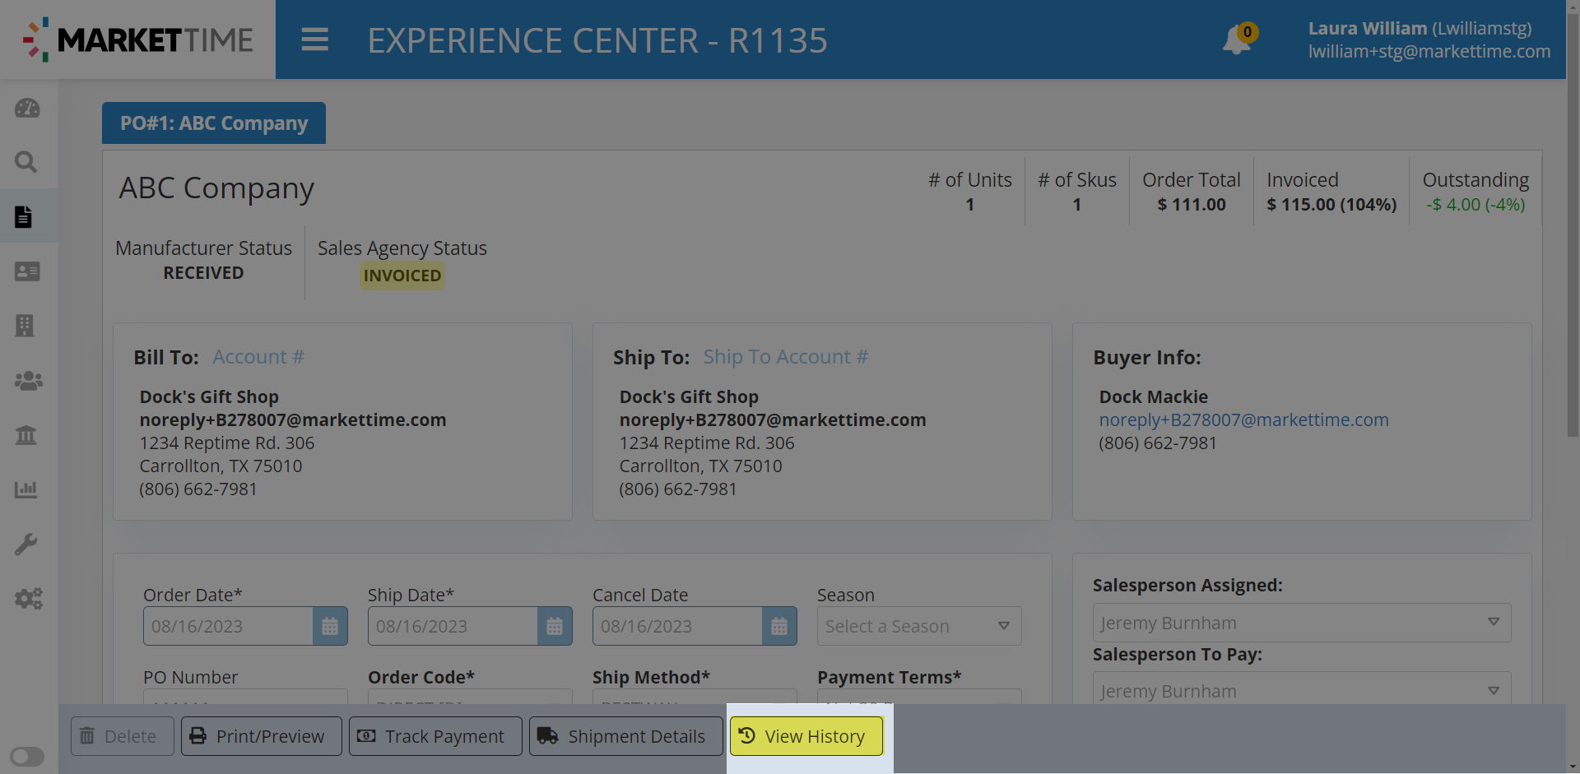The height and width of the screenshot is (774, 1580).
Task: Click the Cancel Date input field
Action: click(x=677, y=626)
